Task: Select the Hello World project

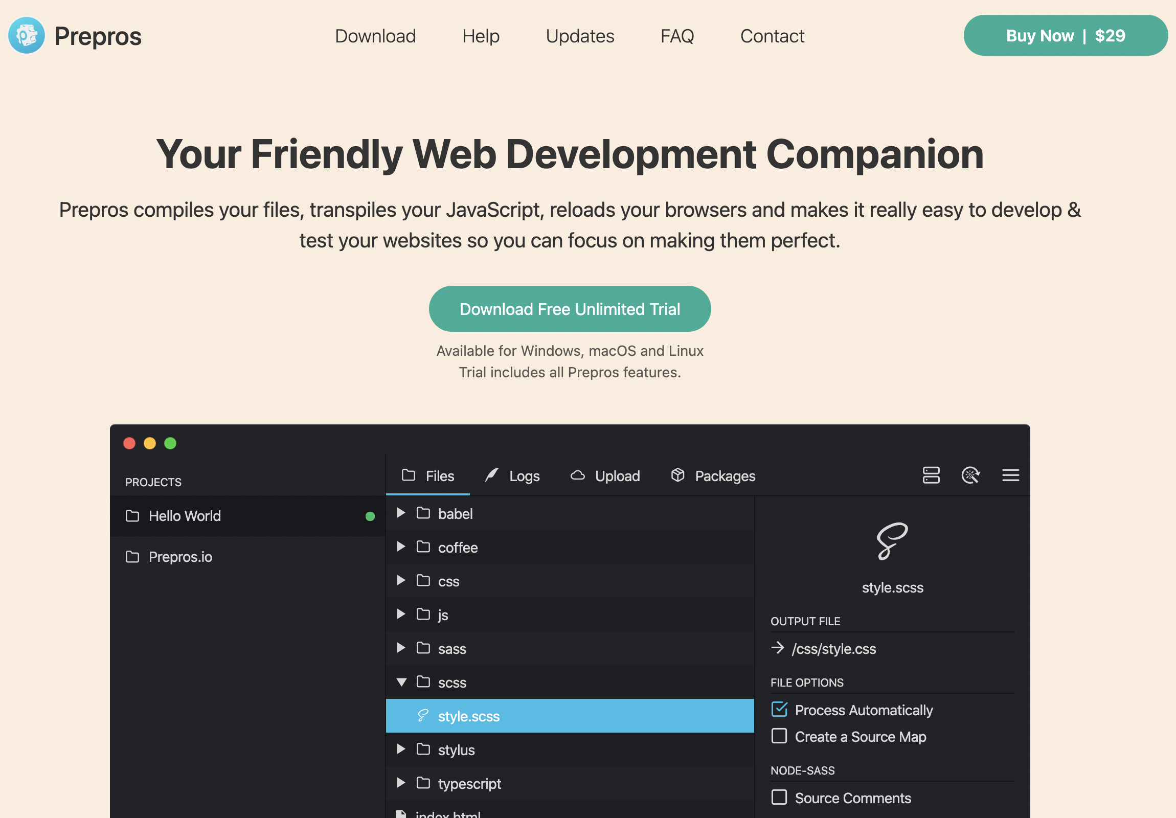Action: 248,516
